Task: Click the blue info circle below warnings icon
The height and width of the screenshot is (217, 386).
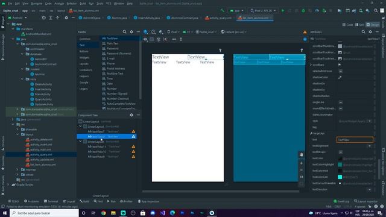Action: [305, 39]
